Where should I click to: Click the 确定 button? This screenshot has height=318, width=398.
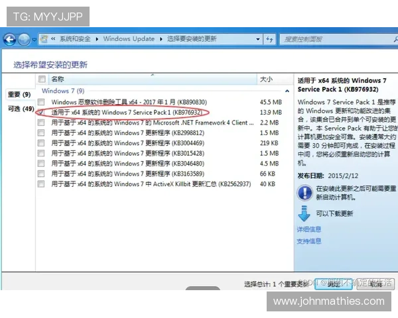point(334,284)
